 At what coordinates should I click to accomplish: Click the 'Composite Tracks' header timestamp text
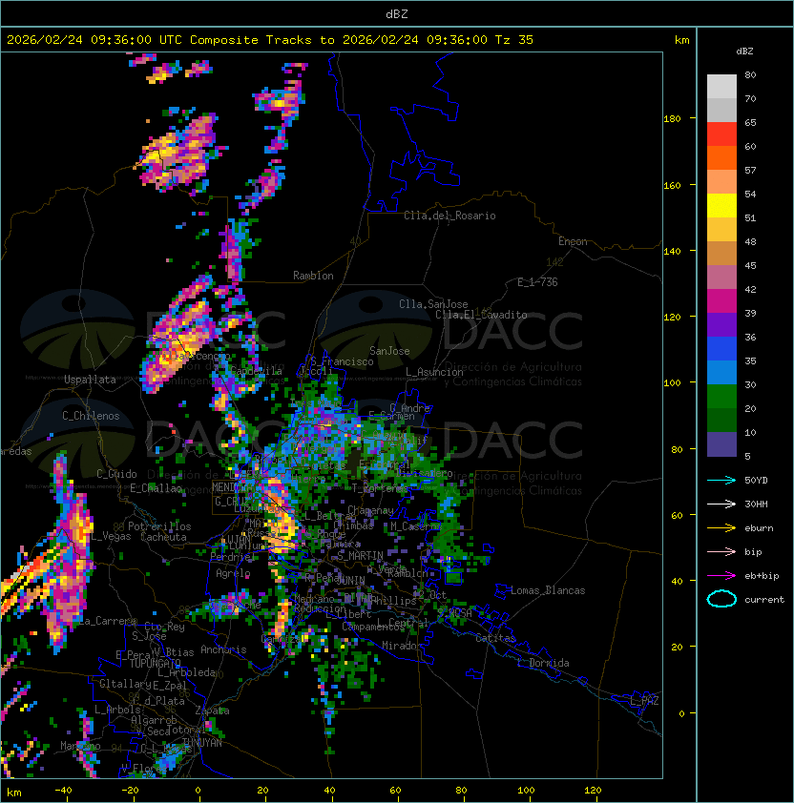270,40
